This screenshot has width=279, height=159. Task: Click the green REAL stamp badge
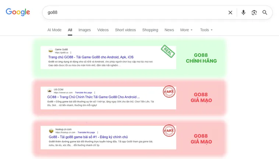click(167, 51)
